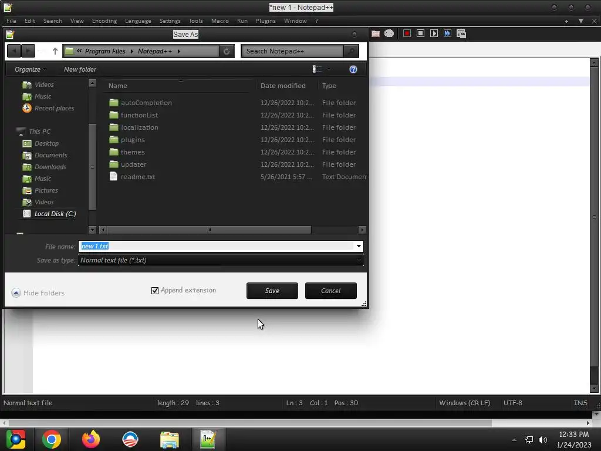Open Firefox from the taskbar
The height and width of the screenshot is (451, 601).
pyautogui.click(x=91, y=439)
